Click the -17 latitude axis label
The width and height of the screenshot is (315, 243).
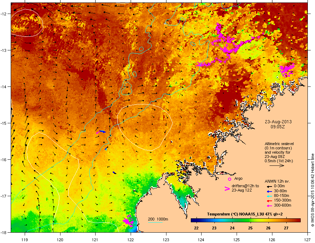tap(4, 196)
